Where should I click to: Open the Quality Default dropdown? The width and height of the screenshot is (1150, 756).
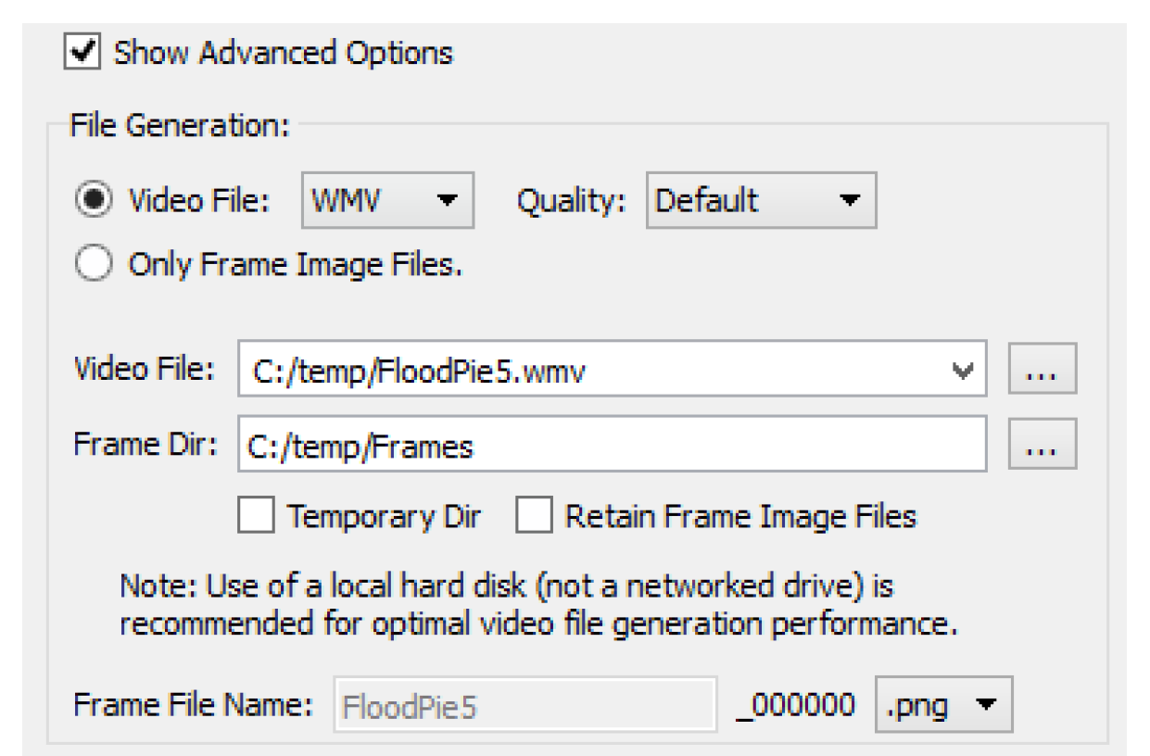tap(760, 200)
